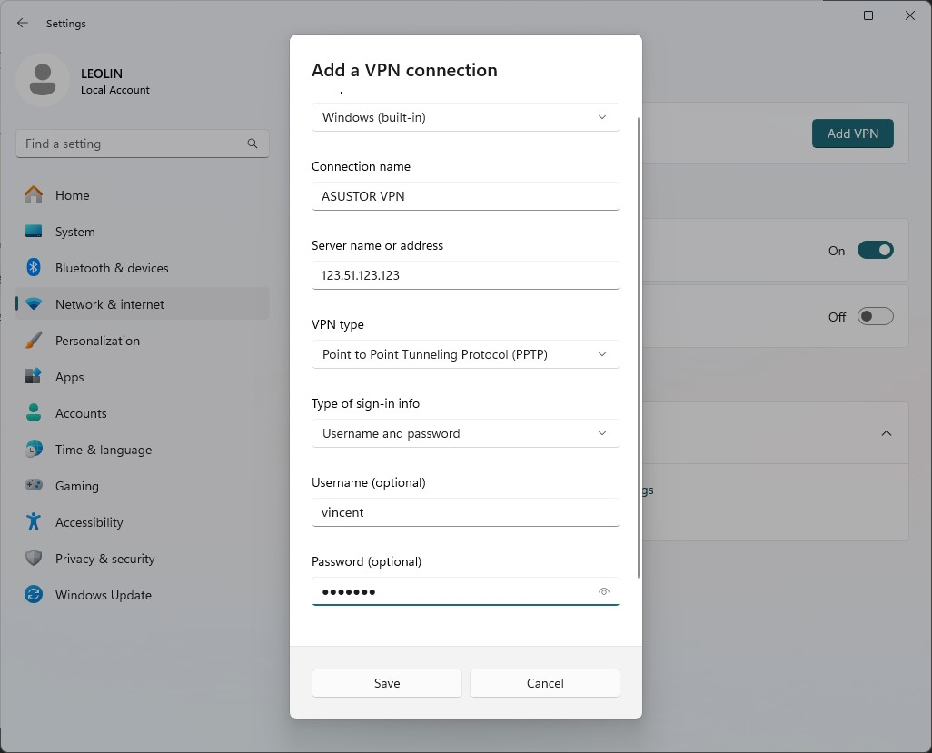
Task: Click the Personalization brush icon
Action: point(34,341)
